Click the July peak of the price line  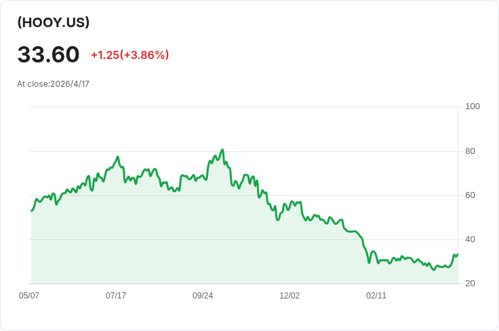pos(118,157)
